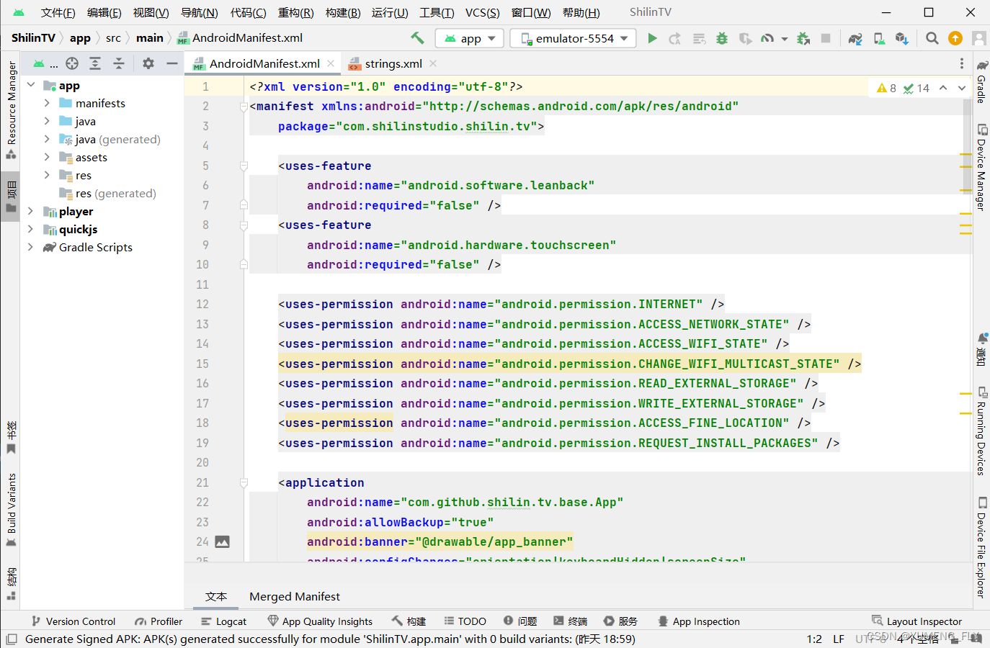The width and height of the screenshot is (990, 648).
Task: Build project with hammer icon
Action: click(x=417, y=38)
